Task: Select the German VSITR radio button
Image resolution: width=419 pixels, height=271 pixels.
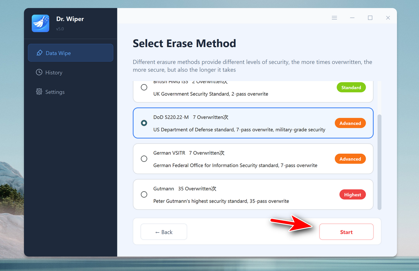Action: (144, 159)
